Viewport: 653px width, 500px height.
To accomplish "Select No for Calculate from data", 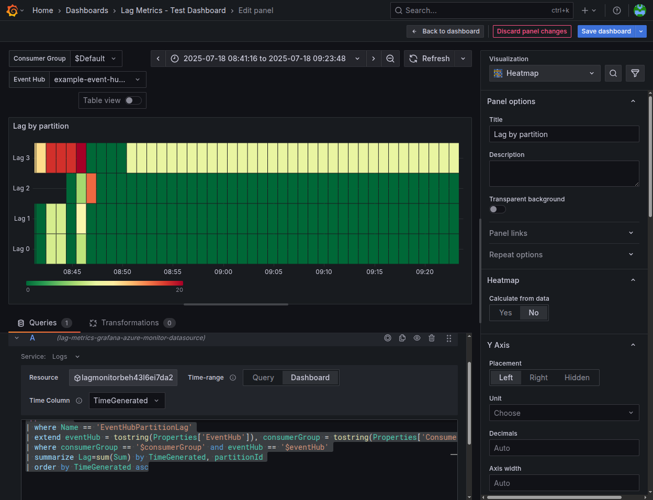I will tap(534, 313).
